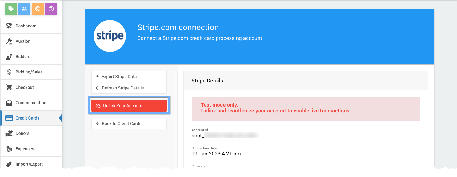The image size is (457, 177).
Task: Click the Checkout shopping cart icon
Action: click(9, 87)
